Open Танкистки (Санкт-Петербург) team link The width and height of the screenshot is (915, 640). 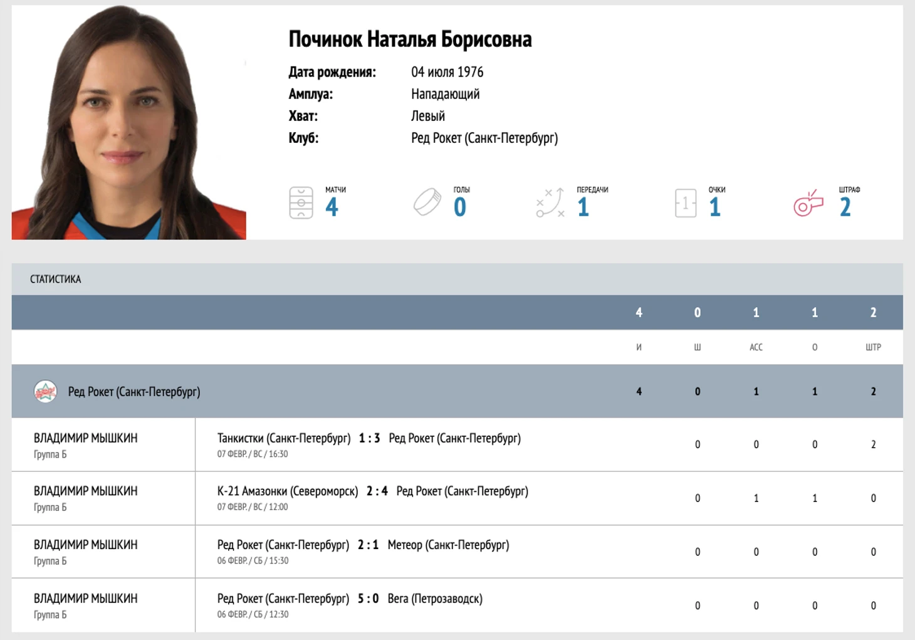click(284, 438)
